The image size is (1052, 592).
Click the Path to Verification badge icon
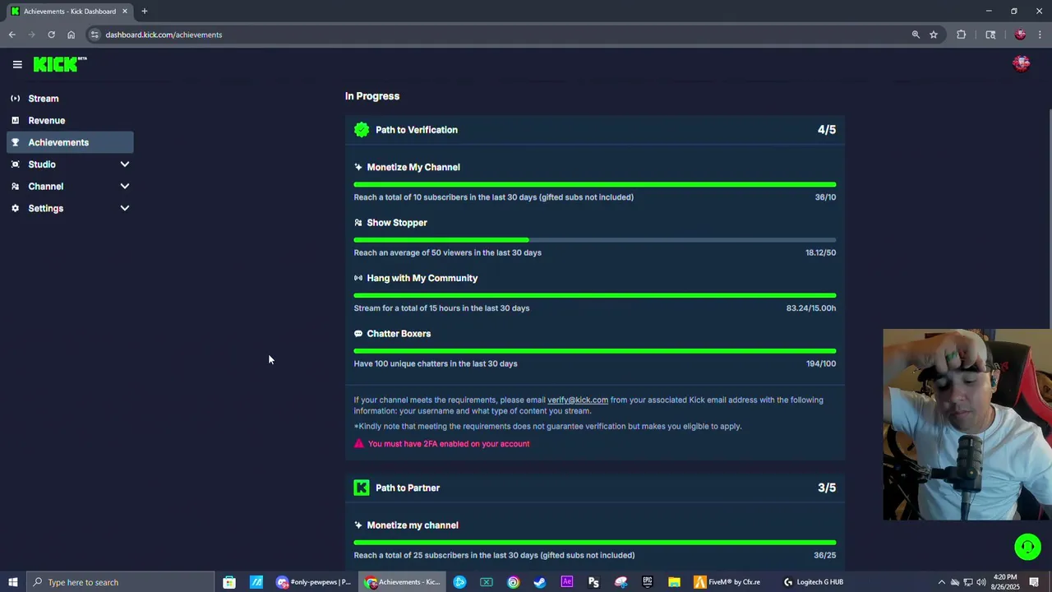coord(362,130)
